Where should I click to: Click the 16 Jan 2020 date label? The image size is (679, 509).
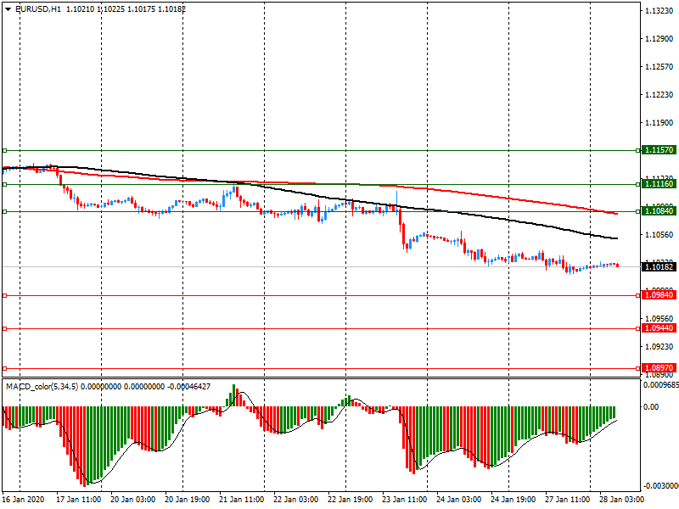click(23, 501)
